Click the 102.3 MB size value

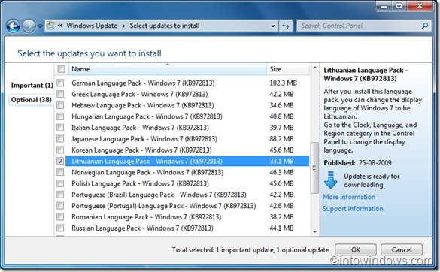[x=283, y=83]
